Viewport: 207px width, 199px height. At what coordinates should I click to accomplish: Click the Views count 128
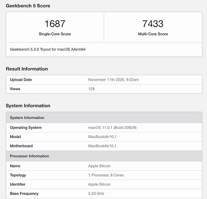(91, 89)
